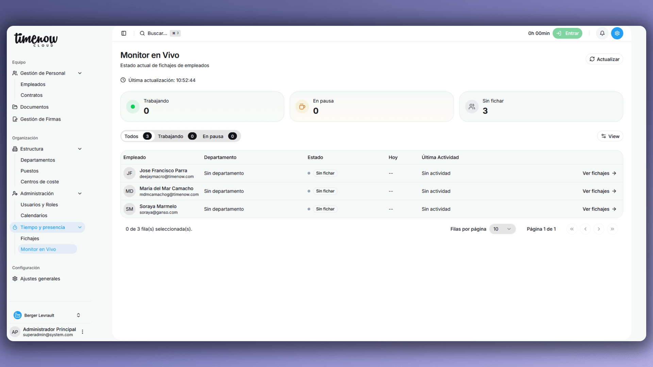This screenshot has width=653, height=367.
Task: Open the notifications bell
Action: pos(602,33)
